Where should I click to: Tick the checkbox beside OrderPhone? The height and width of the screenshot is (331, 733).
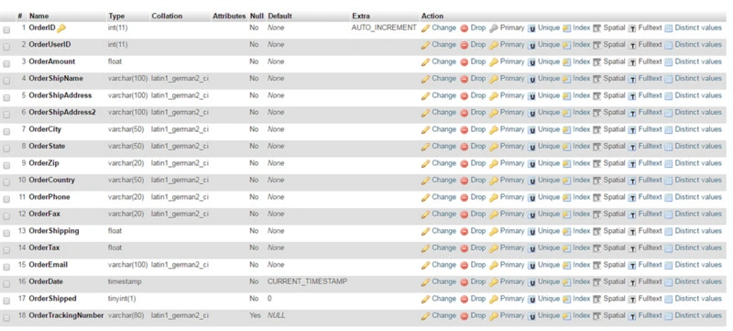[6, 199]
